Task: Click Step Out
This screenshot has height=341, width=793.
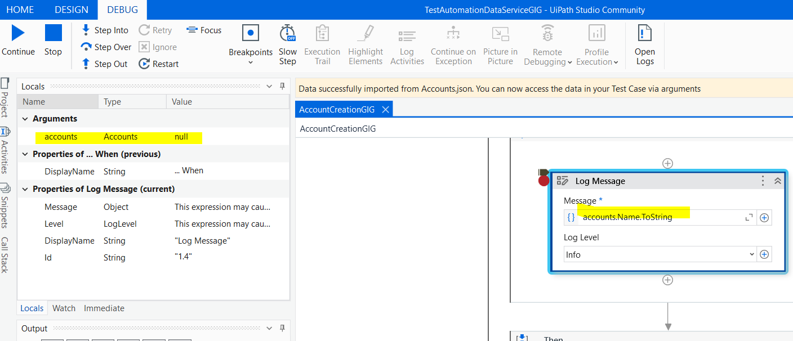Action: pos(104,64)
